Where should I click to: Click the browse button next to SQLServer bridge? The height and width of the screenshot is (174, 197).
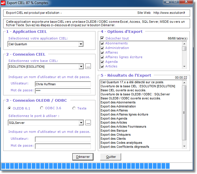click(x=88, y=123)
